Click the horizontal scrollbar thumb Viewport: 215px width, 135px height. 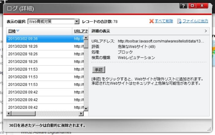tap(23, 114)
